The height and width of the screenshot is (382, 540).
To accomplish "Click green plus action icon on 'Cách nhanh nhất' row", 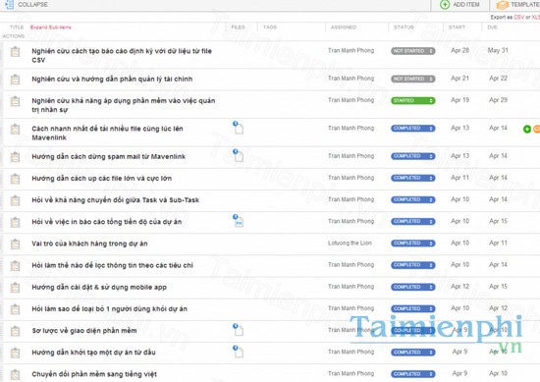I will point(527,130).
